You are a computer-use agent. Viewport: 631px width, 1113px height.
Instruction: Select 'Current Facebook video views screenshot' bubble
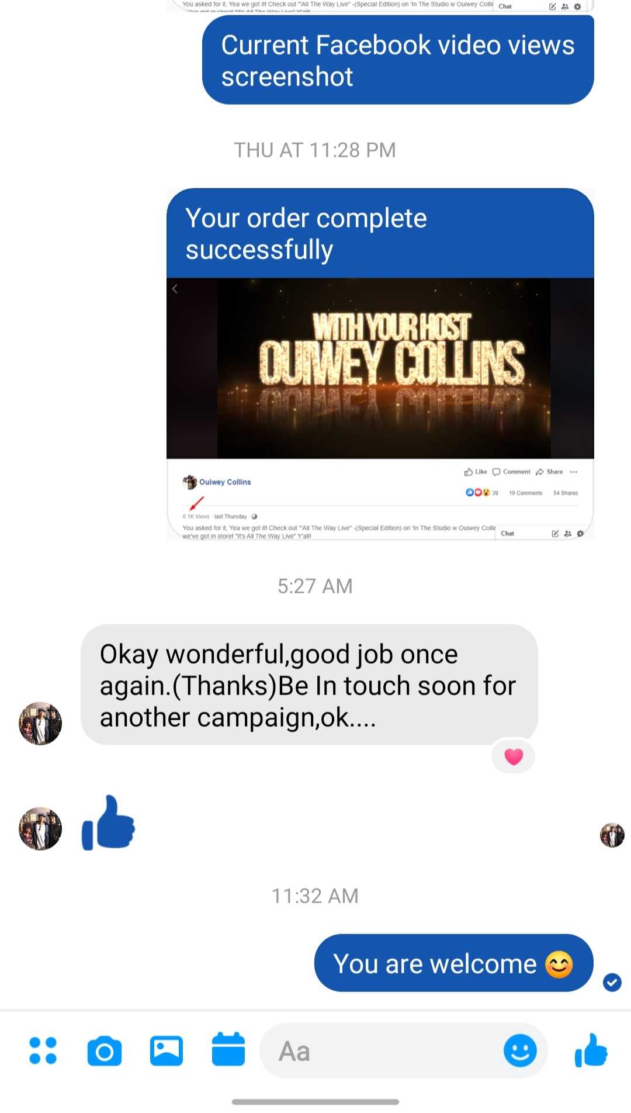[398, 60]
